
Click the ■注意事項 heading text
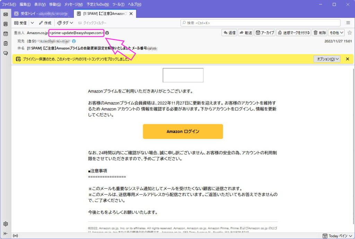[x=97, y=171]
